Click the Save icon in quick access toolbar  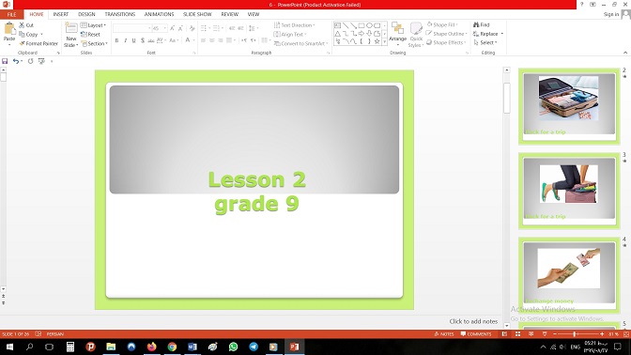[x=5, y=61]
